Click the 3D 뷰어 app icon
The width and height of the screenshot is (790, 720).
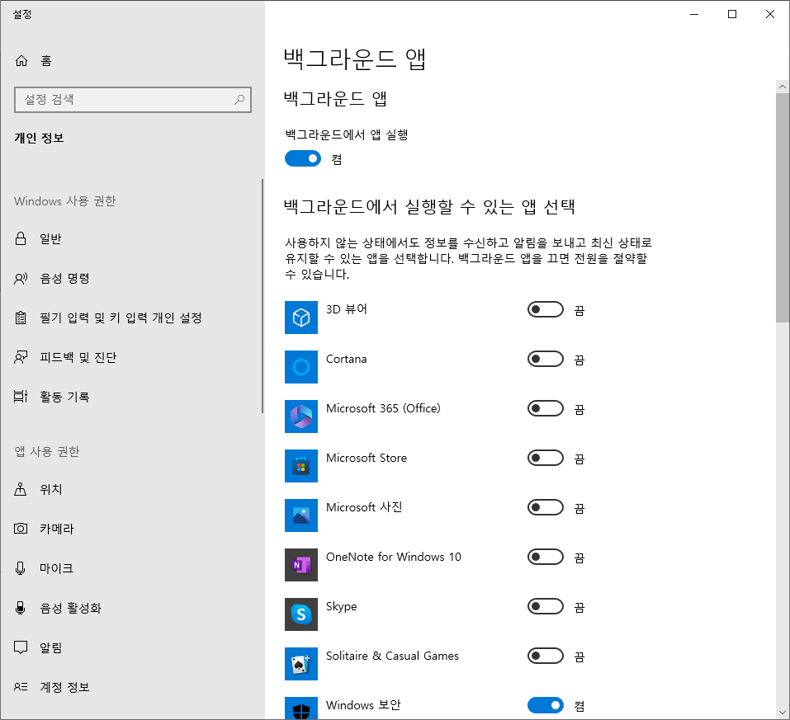[301, 318]
